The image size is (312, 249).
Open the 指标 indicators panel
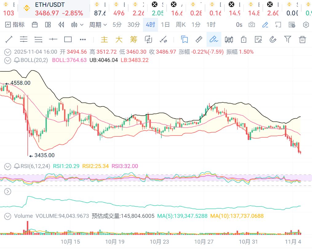point(15,25)
